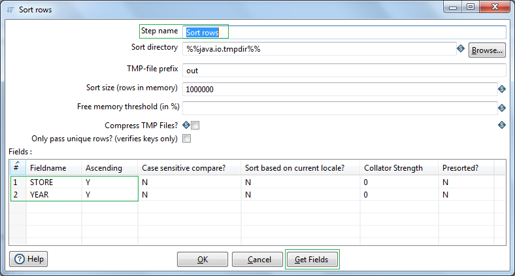The width and height of the screenshot is (515, 276).
Task: Click into the TMP-file prefix field
Action: 344,71
